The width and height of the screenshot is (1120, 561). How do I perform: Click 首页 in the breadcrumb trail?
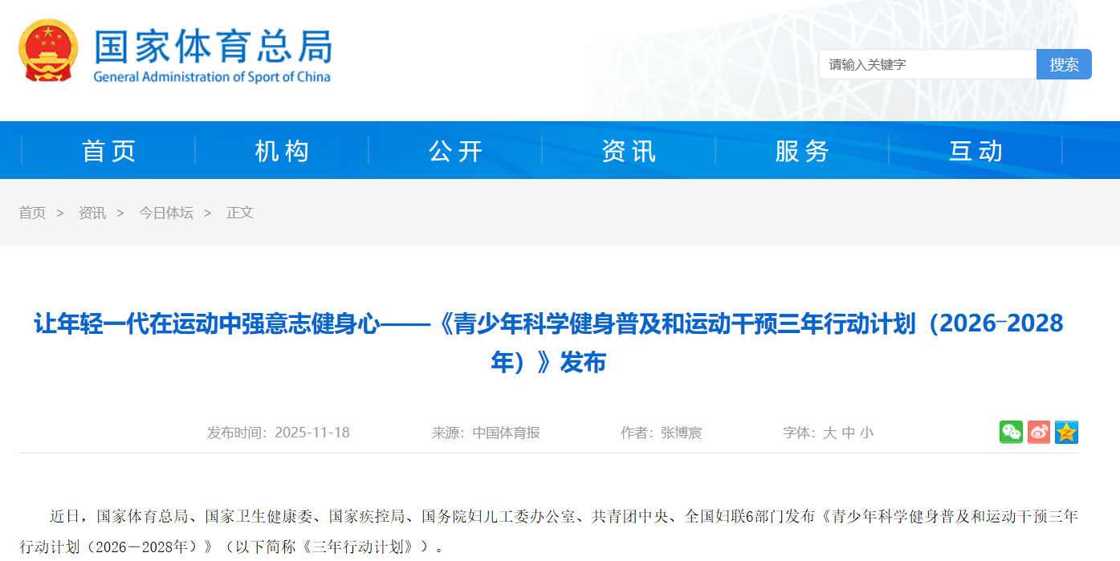(32, 213)
